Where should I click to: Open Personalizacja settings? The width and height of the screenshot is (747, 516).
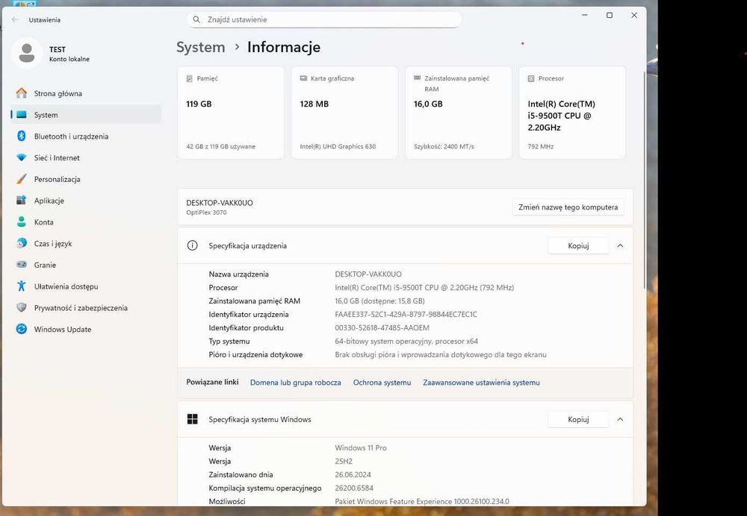coord(86,179)
